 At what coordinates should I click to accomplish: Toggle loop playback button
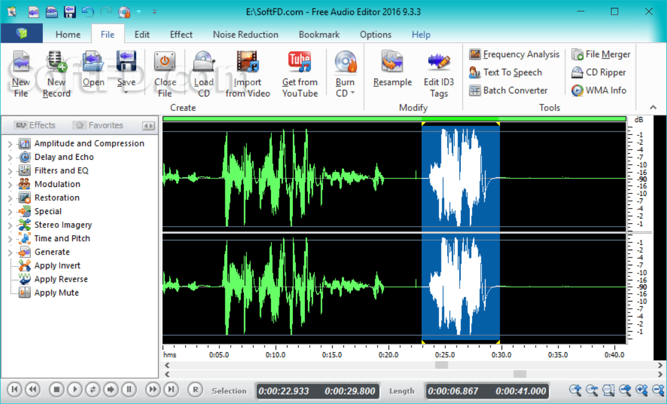(93, 389)
